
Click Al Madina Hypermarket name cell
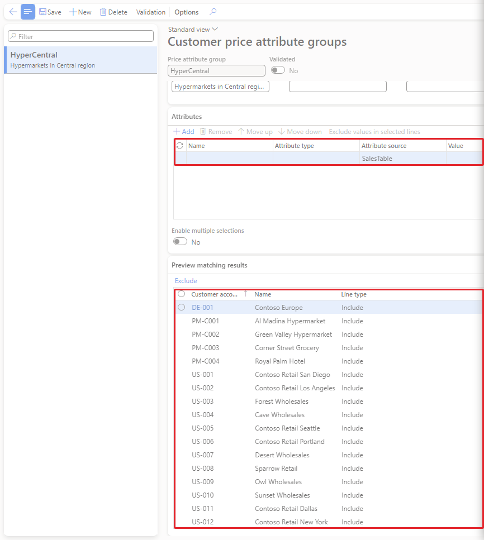290,321
